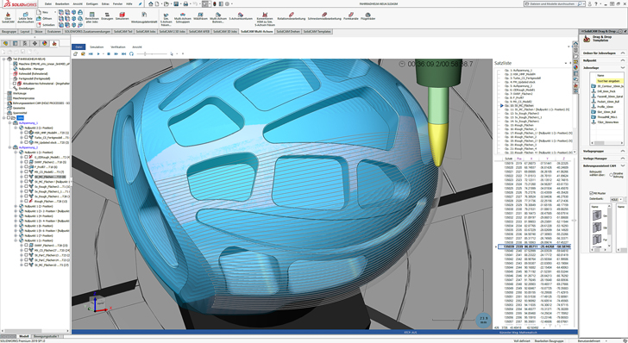Open the DisplayManager appearance tab icon

[45, 43]
